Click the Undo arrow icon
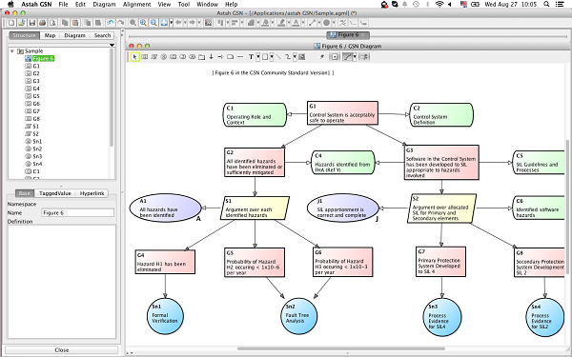The height and width of the screenshot is (357, 572). click(111, 23)
